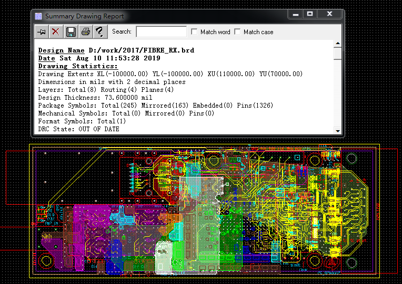Click the report vertical scrollbar thumb
402x284 pixels.
[338, 54]
